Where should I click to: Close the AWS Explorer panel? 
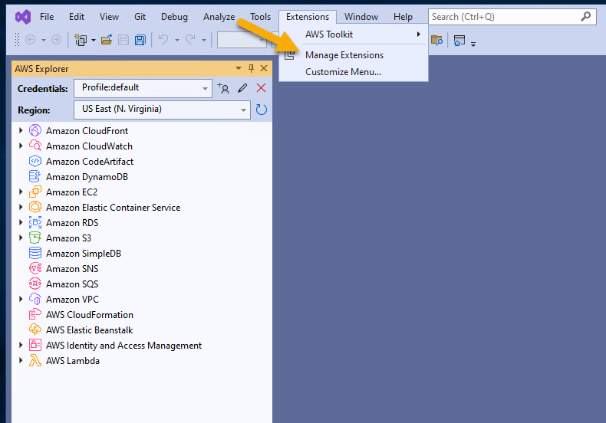pos(264,68)
